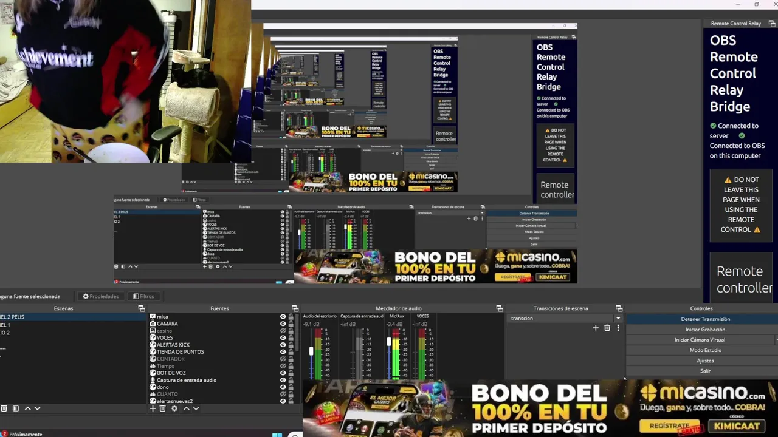Click the VOCES mixer channel label
The width and height of the screenshot is (778, 437).
pos(422,316)
